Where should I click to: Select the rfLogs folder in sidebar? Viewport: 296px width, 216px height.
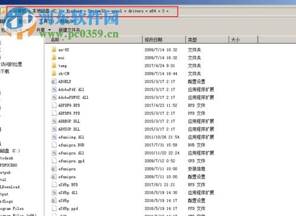7,201
